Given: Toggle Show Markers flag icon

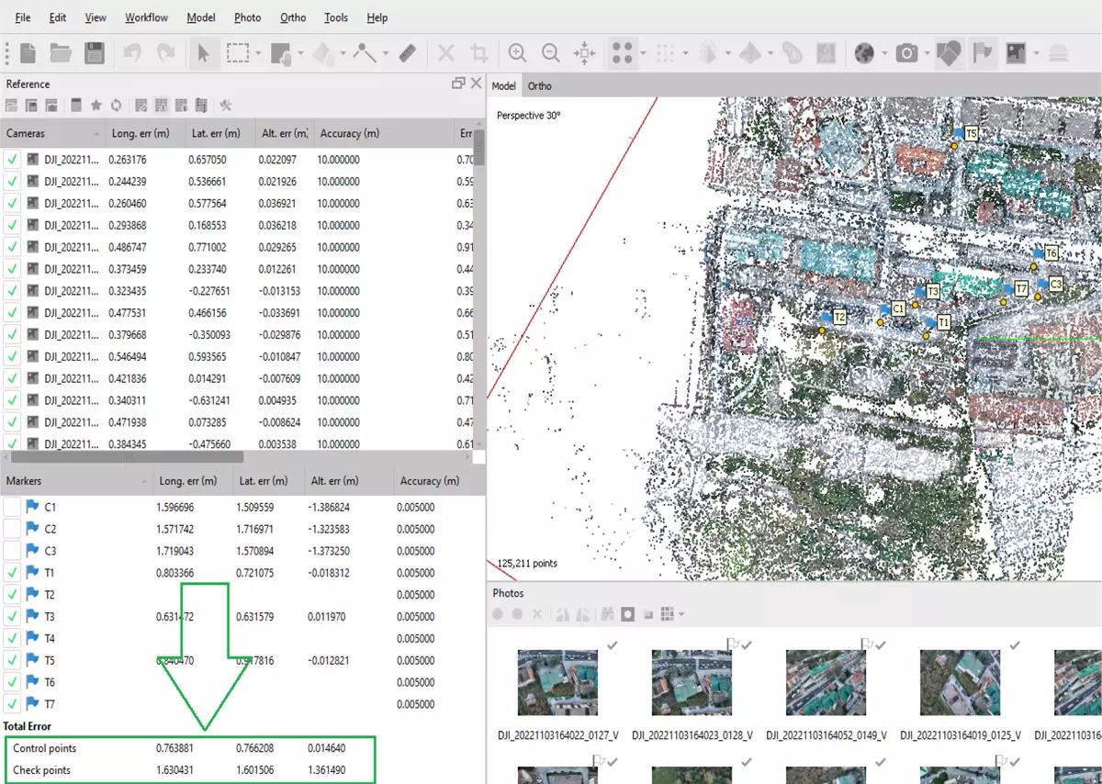Looking at the screenshot, I should coord(983,53).
